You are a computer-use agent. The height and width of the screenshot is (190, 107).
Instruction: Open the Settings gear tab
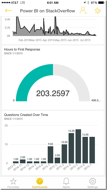[92, 183]
